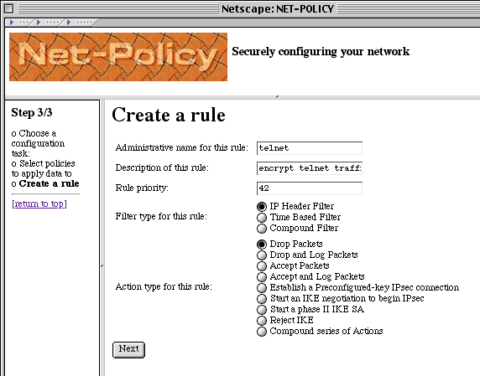This screenshot has height=376, width=480.
Task: Click the Rule priority field showing 42
Action: [x=310, y=188]
